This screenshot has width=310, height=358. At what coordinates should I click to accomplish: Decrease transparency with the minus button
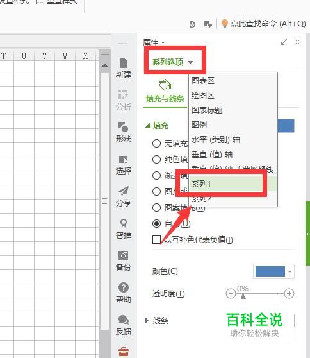tap(231, 294)
